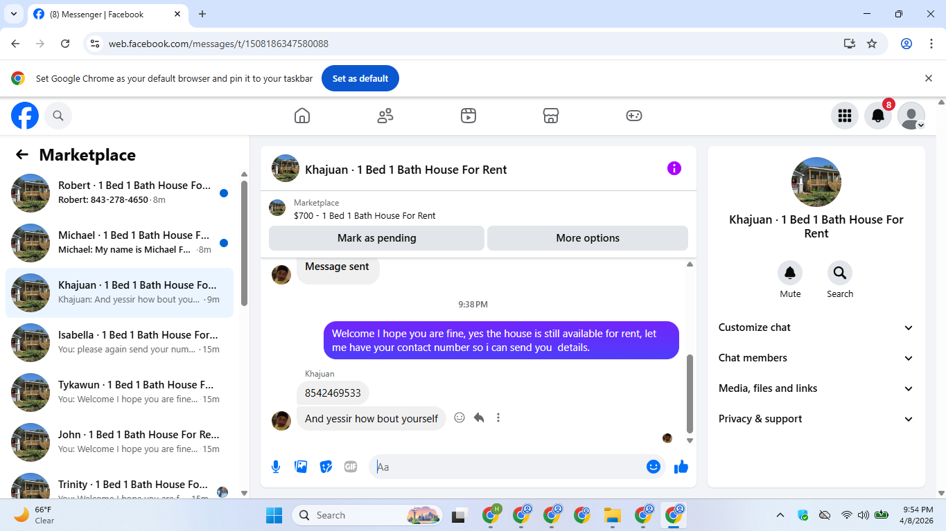
Task: Send a thumbs-up like
Action: coord(681,467)
